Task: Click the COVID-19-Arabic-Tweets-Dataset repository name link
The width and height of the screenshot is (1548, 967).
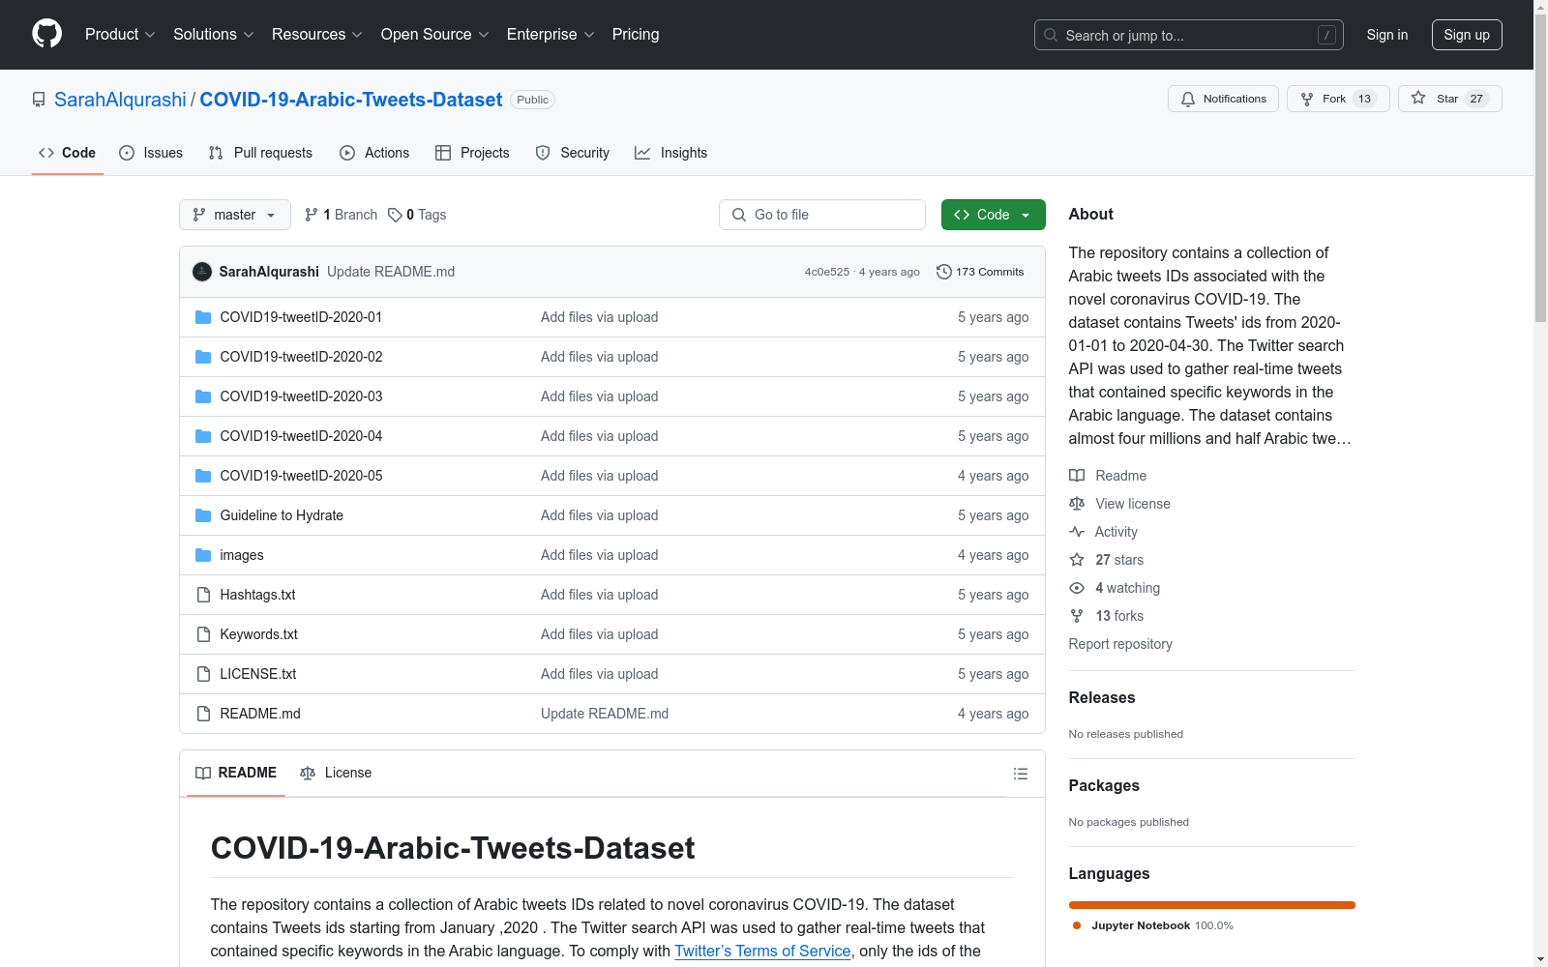Action: 351,100
